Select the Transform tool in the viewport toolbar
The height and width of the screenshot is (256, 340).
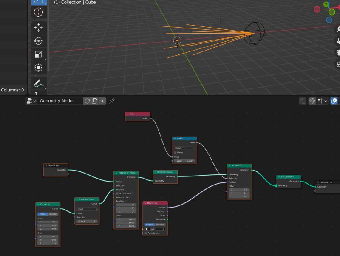[38, 68]
